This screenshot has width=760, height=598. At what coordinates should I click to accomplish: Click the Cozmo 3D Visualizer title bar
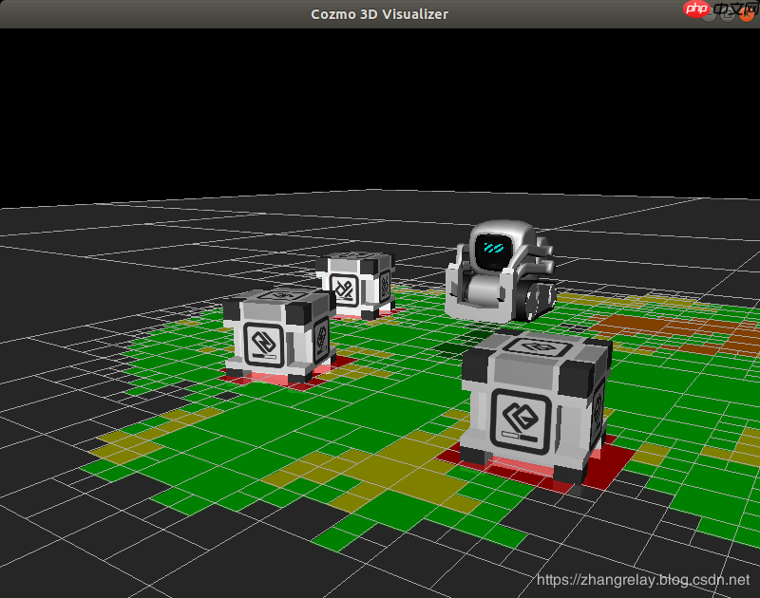click(x=379, y=14)
